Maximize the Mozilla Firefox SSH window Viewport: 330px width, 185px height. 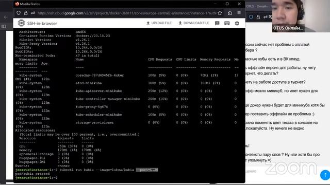pos(227,4)
